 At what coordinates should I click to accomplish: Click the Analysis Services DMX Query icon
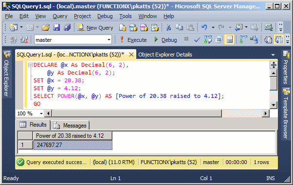pyautogui.click(x=144, y=28)
